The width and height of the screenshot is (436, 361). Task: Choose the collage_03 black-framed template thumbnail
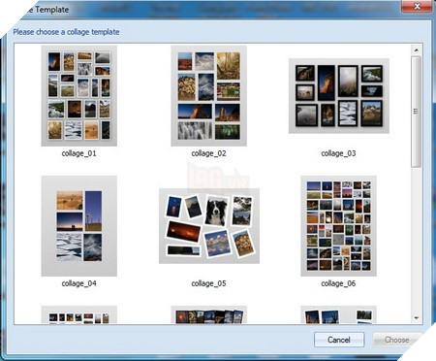(x=339, y=96)
